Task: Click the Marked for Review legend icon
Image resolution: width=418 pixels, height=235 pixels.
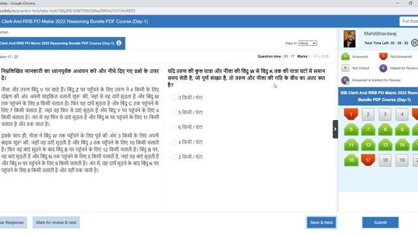Action: pyautogui.click(x=383, y=68)
